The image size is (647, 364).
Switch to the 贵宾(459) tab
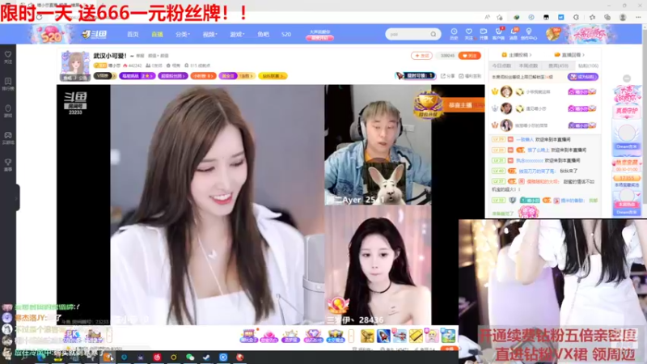click(558, 66)
